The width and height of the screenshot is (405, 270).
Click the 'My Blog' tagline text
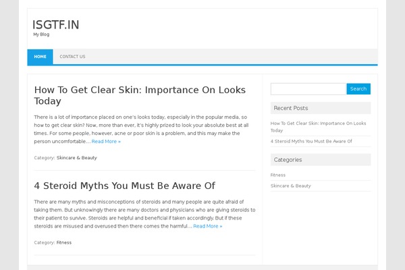[41, 34]
